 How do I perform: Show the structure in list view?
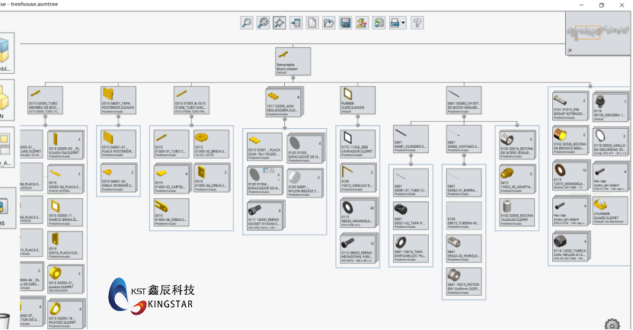[296, 23]
